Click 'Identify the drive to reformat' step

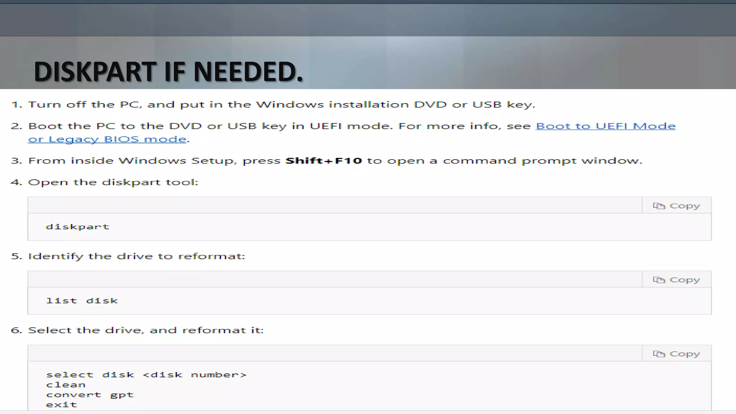click(x=136, y=256)
